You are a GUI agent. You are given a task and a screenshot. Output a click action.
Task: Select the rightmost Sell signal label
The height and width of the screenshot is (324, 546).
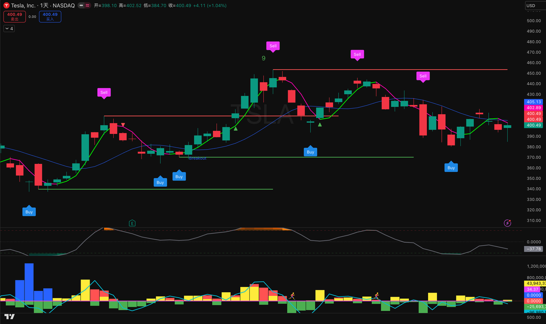tap(423, 76)
